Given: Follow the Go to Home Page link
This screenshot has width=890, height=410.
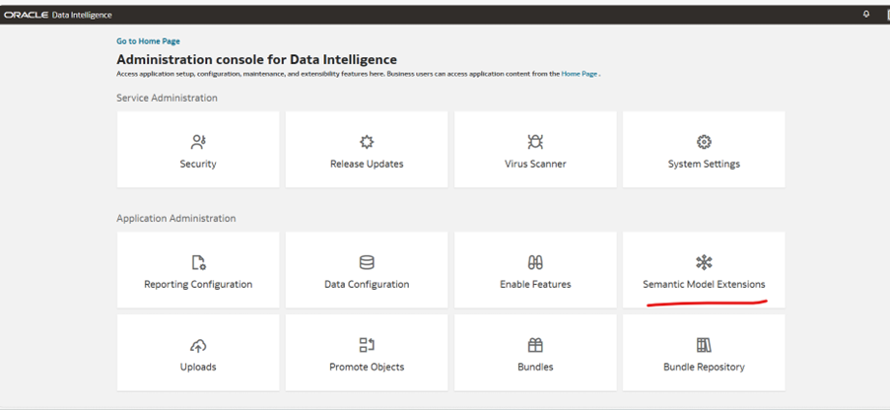Looking at the screenshot, I should pyautogui.click(x=148, y=41).
